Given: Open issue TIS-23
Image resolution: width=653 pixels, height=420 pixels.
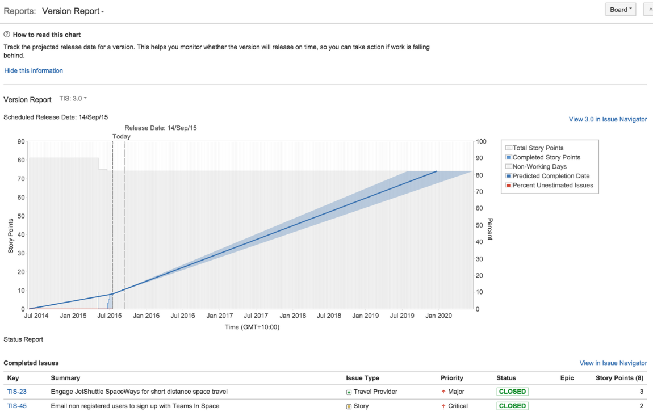Looking at the screenshot, I should [x=16, y=392].
